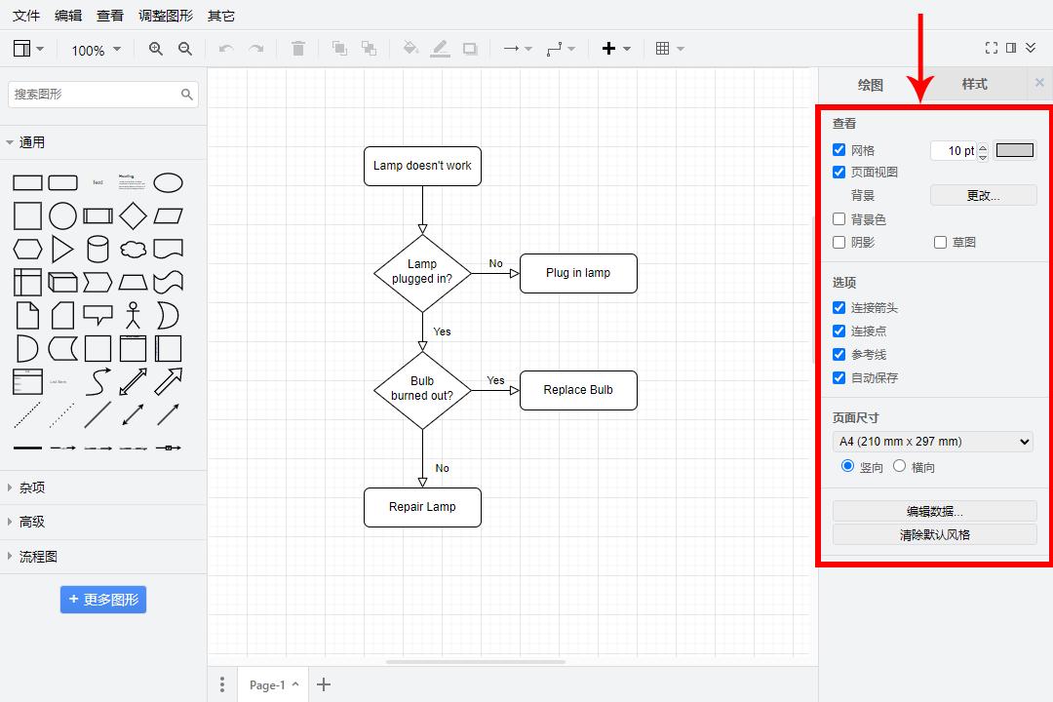Add a new page with the plus icon

[x=324, y=684]
